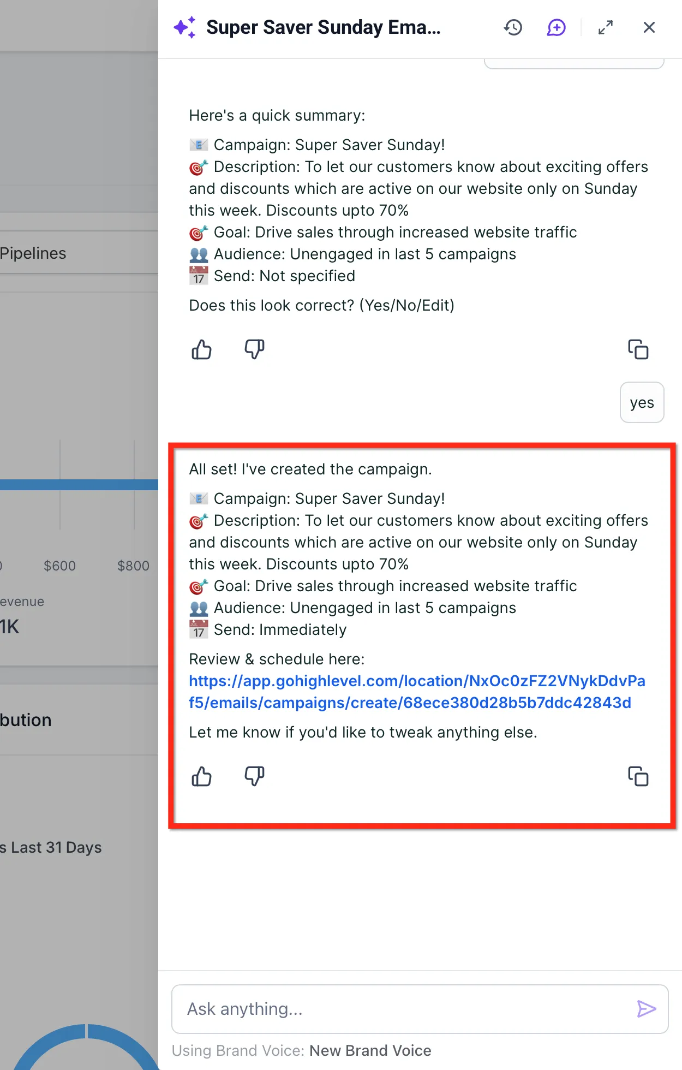The width and height of the screenshot is (682, 1070).
Task: Open the Pipelines section in background
Action: click(x=33, y=253)
